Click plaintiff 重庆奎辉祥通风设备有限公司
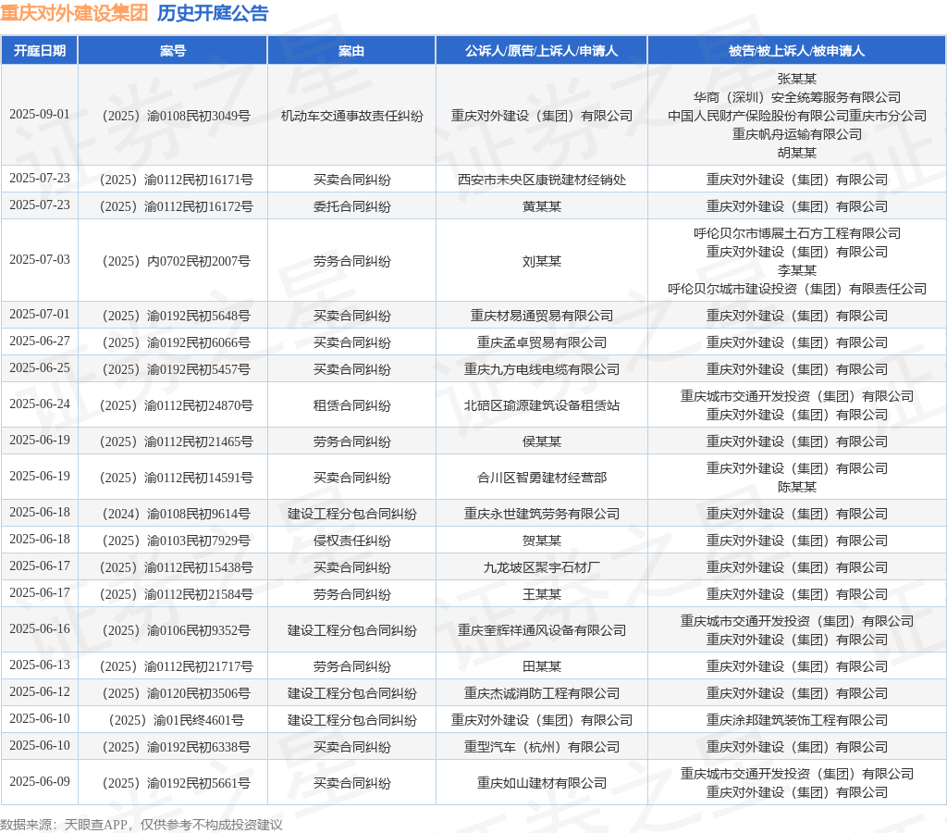 [541, 630]
